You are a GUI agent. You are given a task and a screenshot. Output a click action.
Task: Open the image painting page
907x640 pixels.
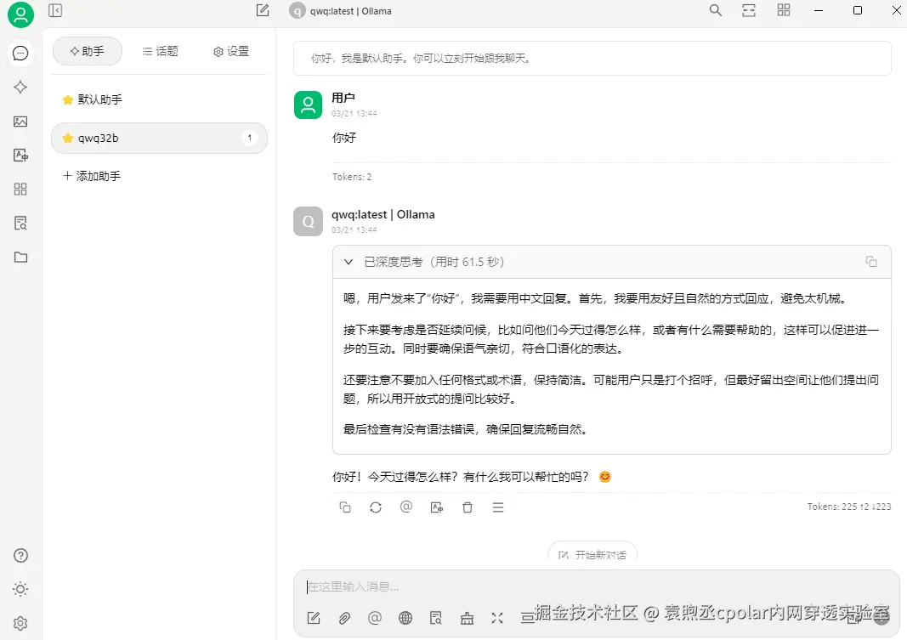pos(20,122)
